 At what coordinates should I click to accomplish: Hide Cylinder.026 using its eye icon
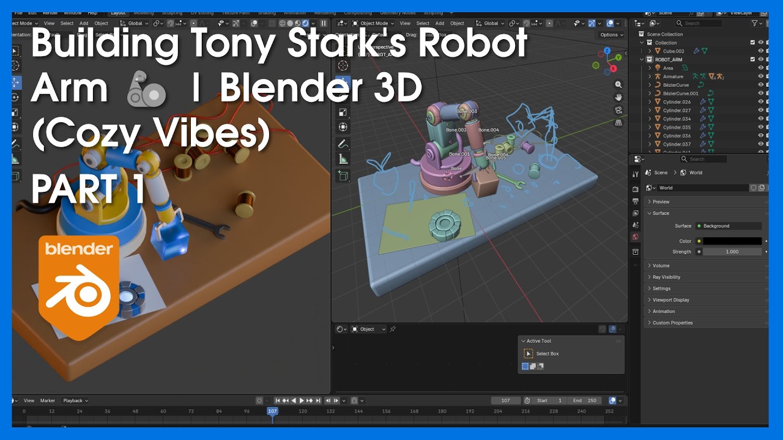tap(761, 102)
